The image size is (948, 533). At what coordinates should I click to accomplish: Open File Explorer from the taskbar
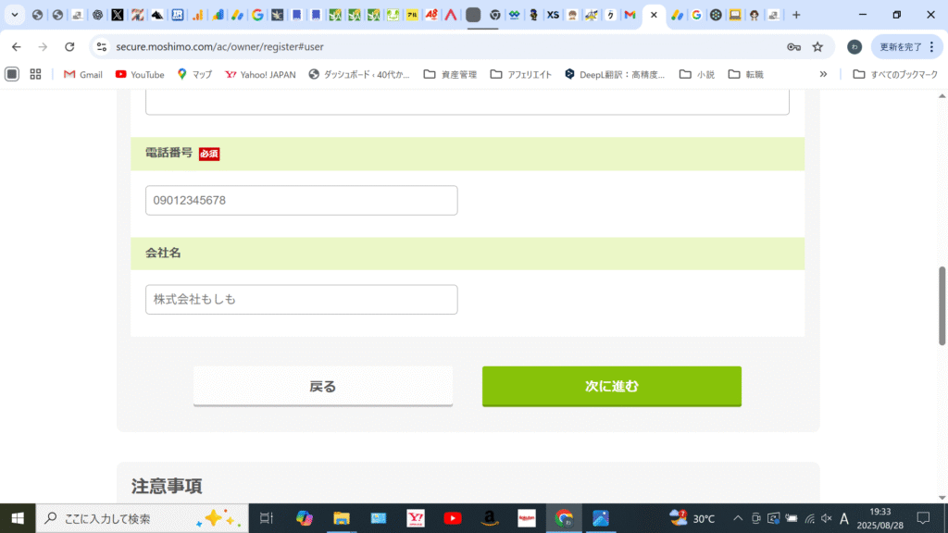341,518
